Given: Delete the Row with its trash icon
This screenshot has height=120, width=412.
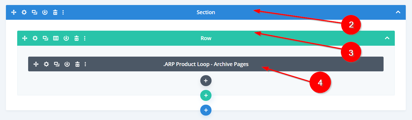Looking at the screenshot, I should (x=76, y=38).
